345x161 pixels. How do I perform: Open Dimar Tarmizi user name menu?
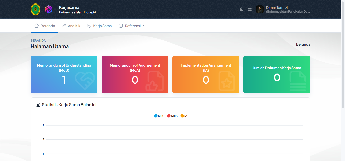point(277,8)
